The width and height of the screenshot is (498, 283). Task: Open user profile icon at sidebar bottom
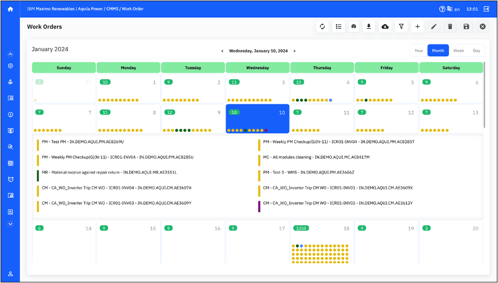click(x=10, y=274)
